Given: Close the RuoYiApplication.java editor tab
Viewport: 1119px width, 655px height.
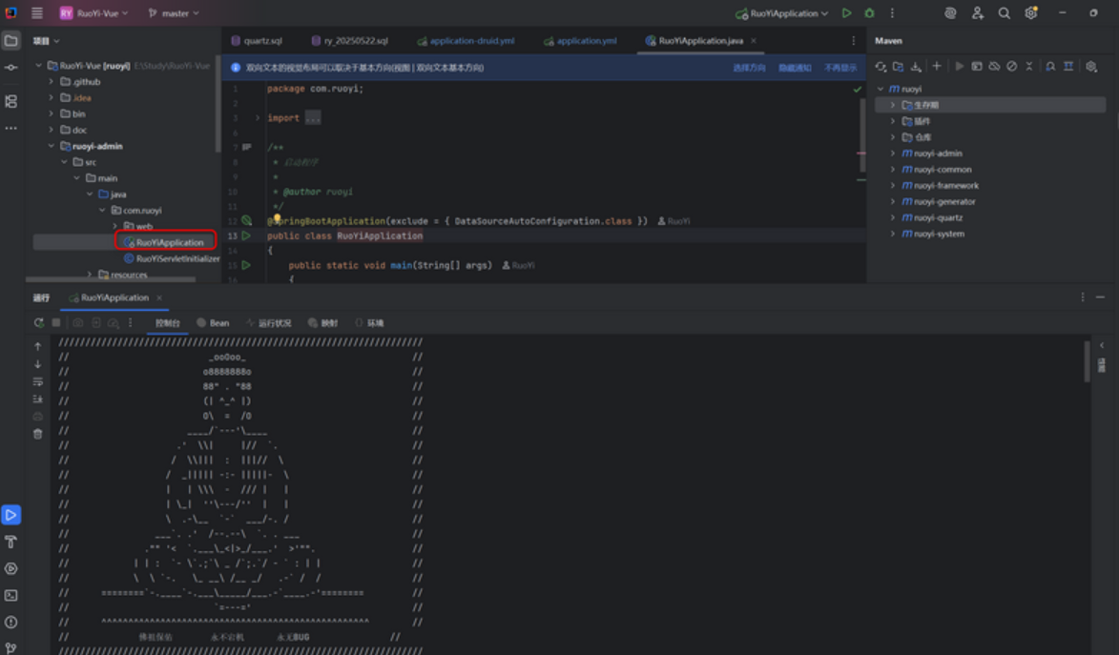Looking at the screenshot, I should pos(754,41).
